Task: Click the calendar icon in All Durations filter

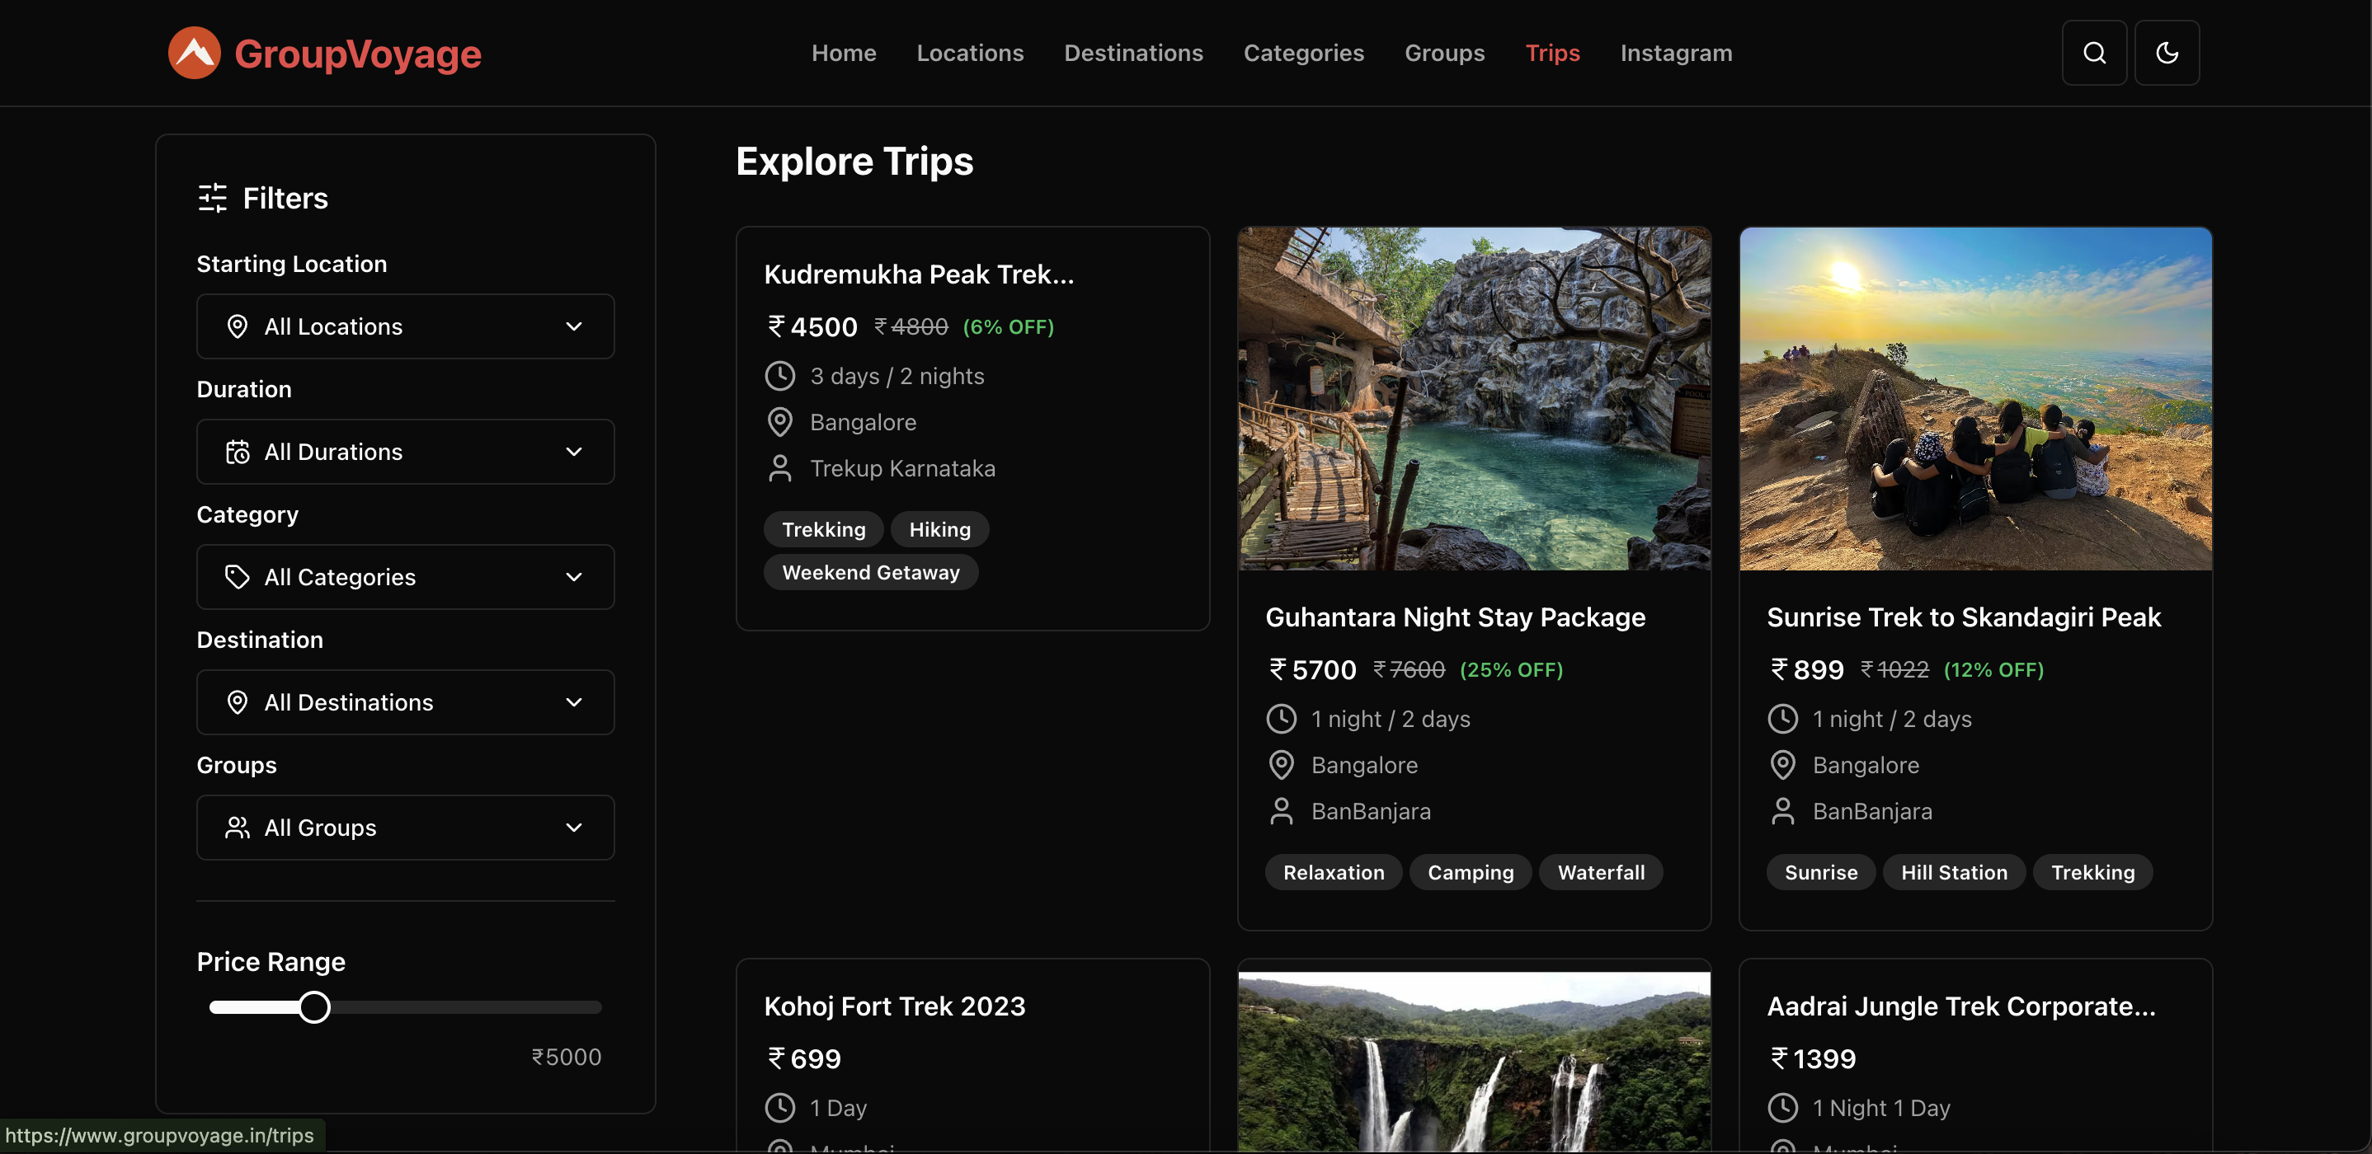Action: coord(238,452)
